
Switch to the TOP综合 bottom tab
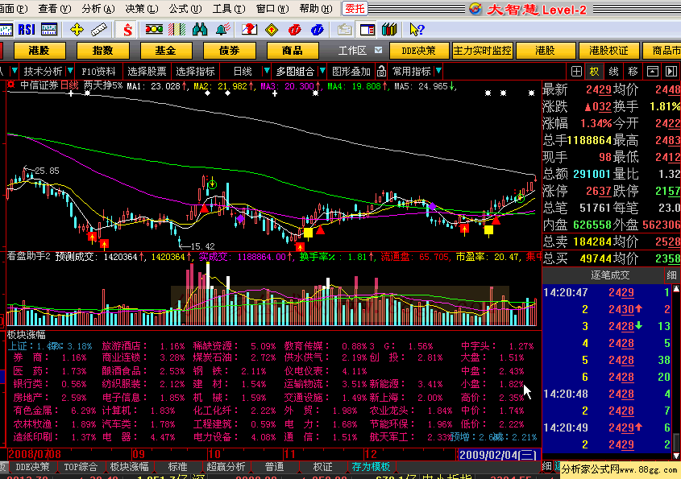(81, 467)
